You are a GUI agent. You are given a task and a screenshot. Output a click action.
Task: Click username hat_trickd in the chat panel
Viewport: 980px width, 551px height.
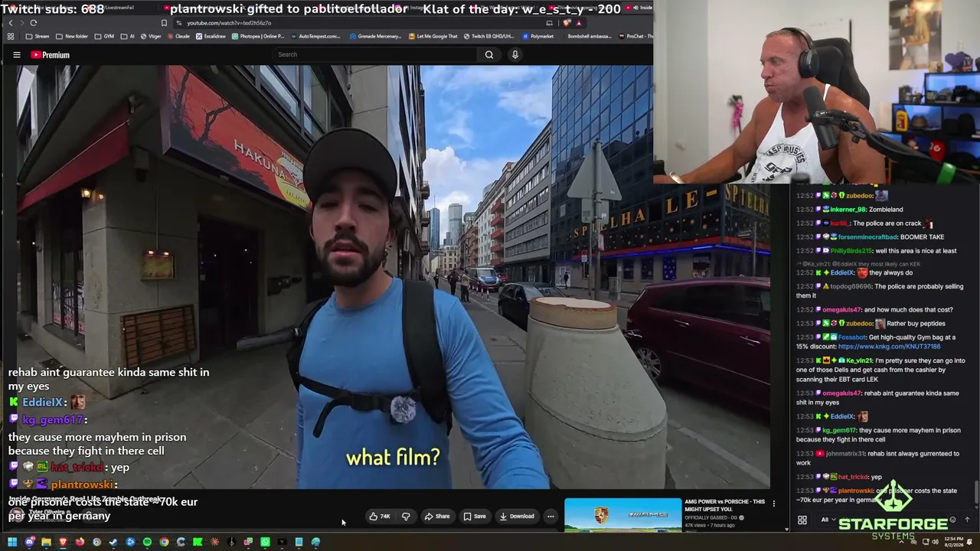(853, 477)
